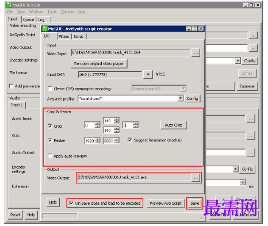Screen dimensions: 268x226
Task: Switch to the Log tab
Action: coord(41,20)
